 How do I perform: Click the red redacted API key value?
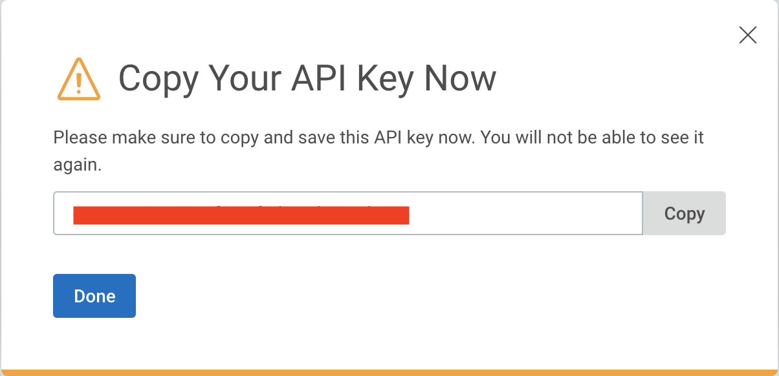tap(241, 214)
